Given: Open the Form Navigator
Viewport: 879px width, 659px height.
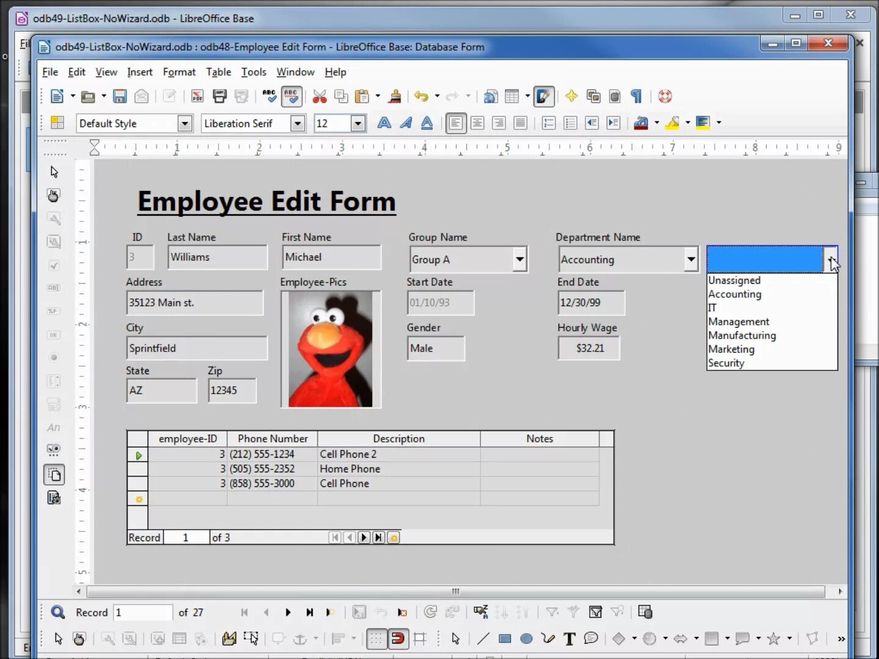Looking at the screenshot, I should coord(158,639).
